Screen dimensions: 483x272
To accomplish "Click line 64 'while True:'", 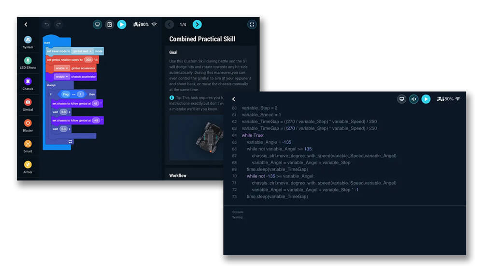I will point(253,135).
